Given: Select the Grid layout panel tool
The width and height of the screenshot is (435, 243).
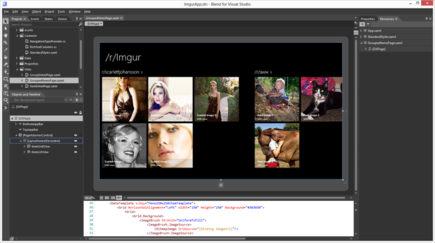Looking at the screenshot, I should (x=5, y=86).
